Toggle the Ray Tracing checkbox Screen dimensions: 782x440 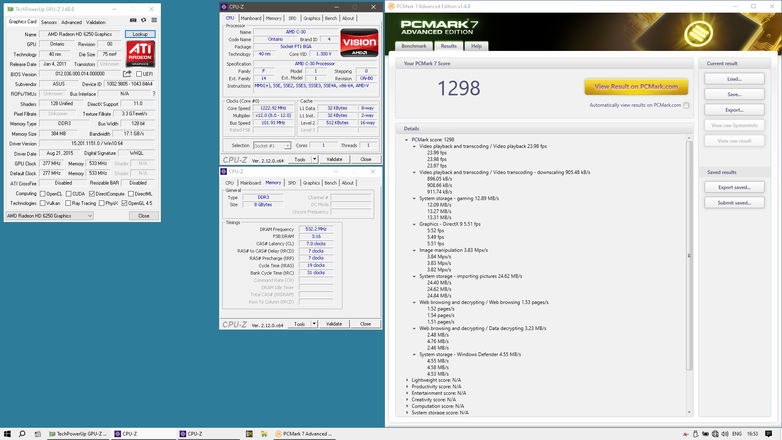point(68,203)
